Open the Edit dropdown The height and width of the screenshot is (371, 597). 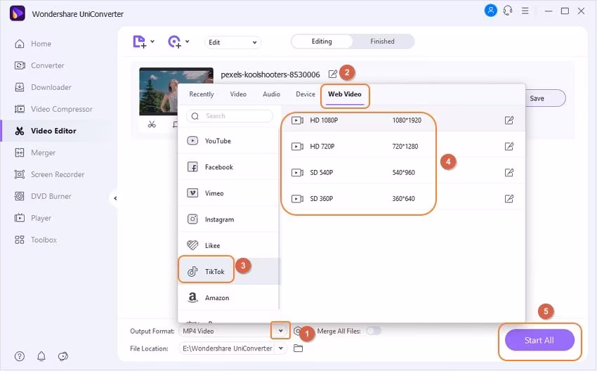coord(232,42)
